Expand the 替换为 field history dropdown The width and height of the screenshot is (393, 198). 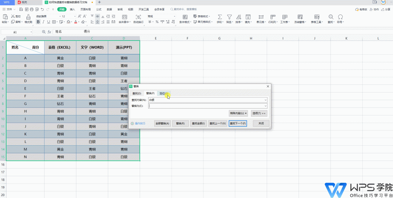click(x=266, y=106)
